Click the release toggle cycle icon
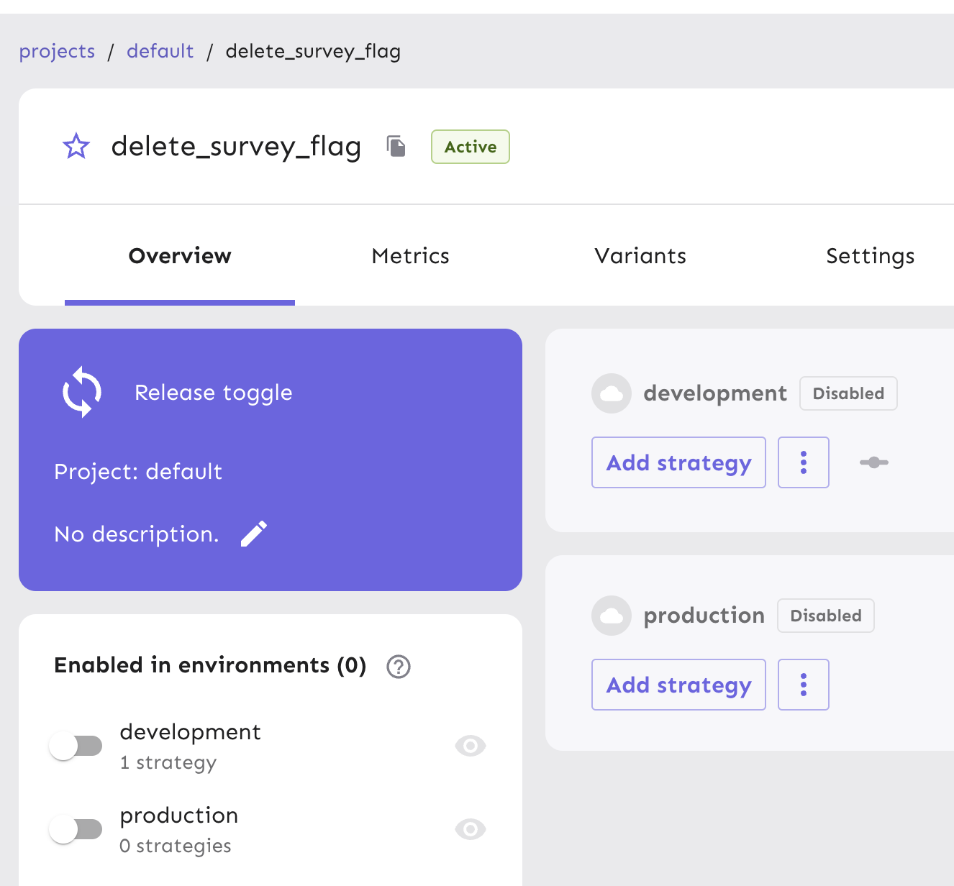 click(81, 392)
